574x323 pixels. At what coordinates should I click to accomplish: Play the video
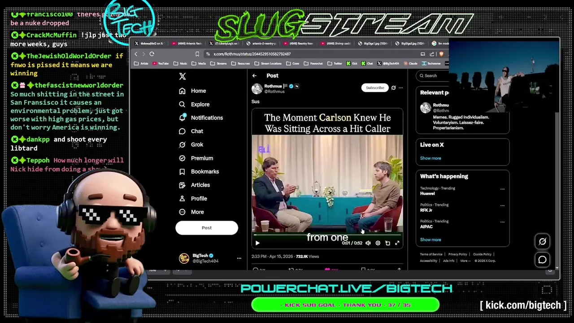[257, 243]
